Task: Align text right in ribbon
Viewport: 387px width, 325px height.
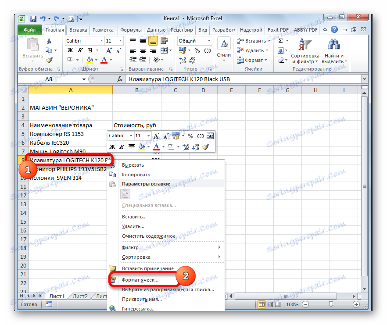Action: click(x=153, y=50)
